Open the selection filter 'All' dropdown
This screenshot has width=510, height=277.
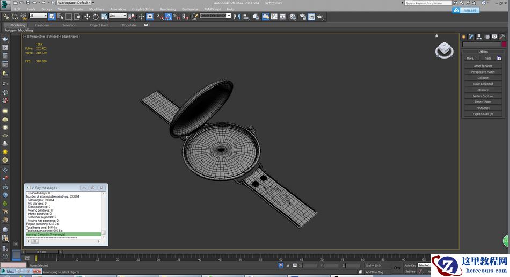pyautogui.click(x=38, y=16)
